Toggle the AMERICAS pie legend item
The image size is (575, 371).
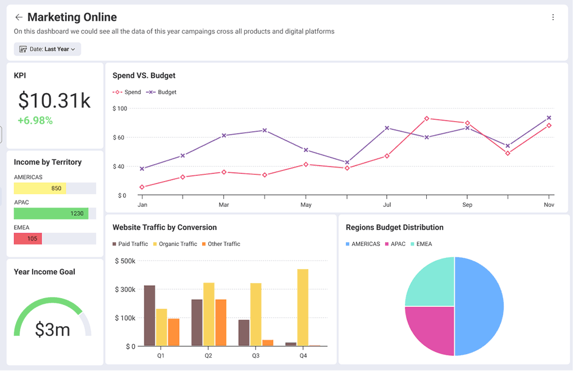(364, 244)
